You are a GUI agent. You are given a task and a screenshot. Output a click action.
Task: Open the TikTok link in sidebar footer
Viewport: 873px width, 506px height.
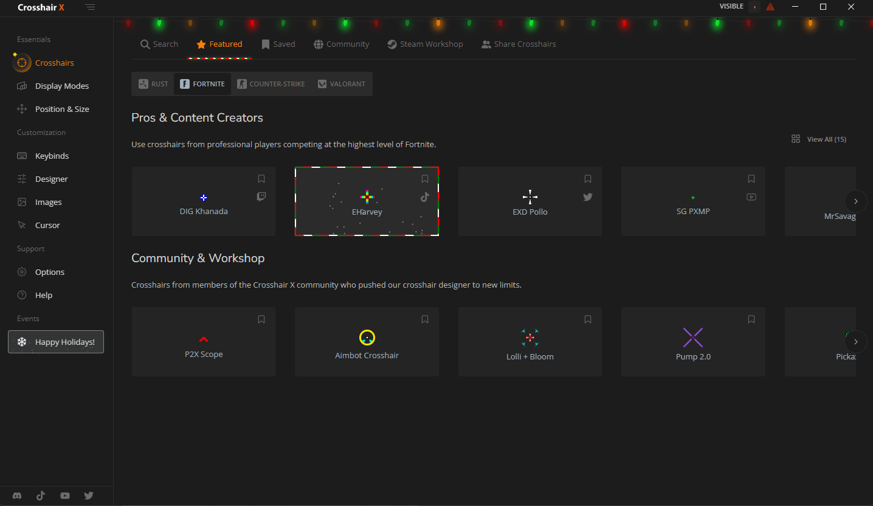click(41, 496)
